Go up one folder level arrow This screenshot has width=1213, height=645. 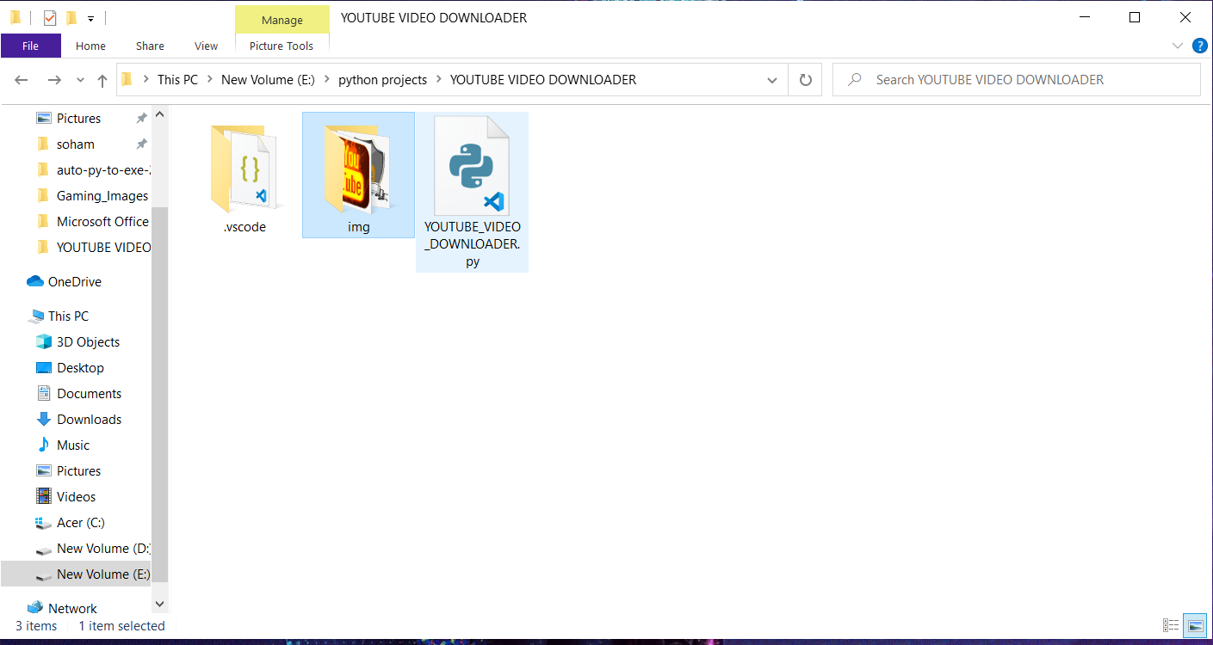pos(102,80)
